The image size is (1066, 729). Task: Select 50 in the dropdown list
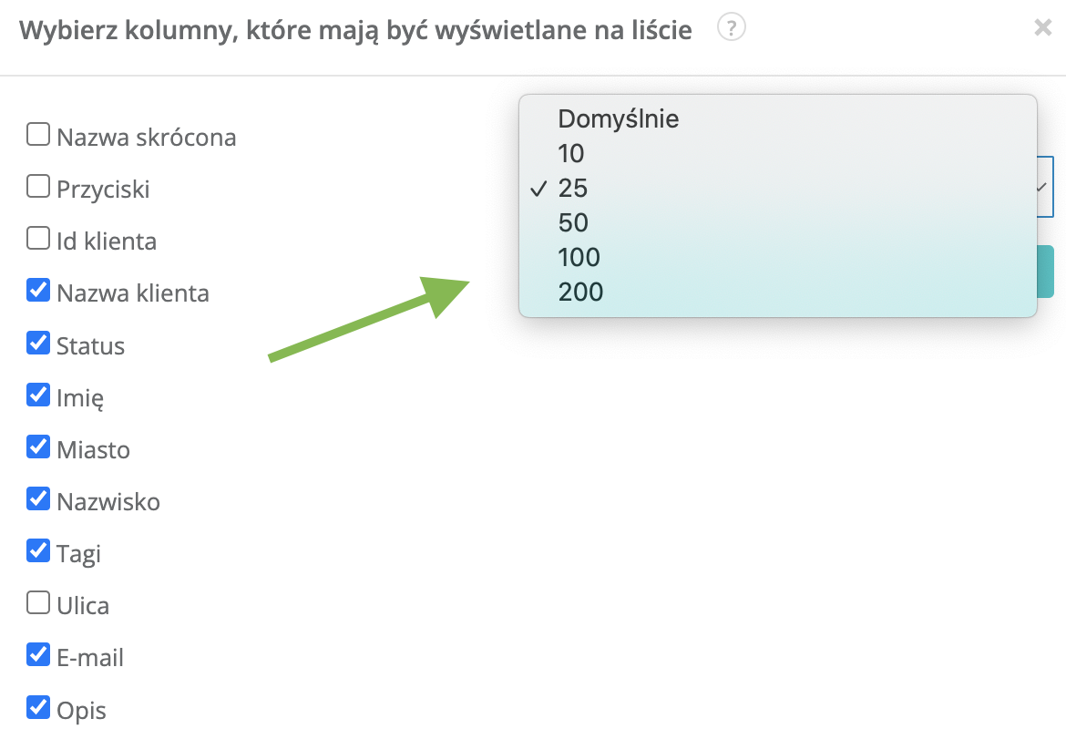click(573, 222)
